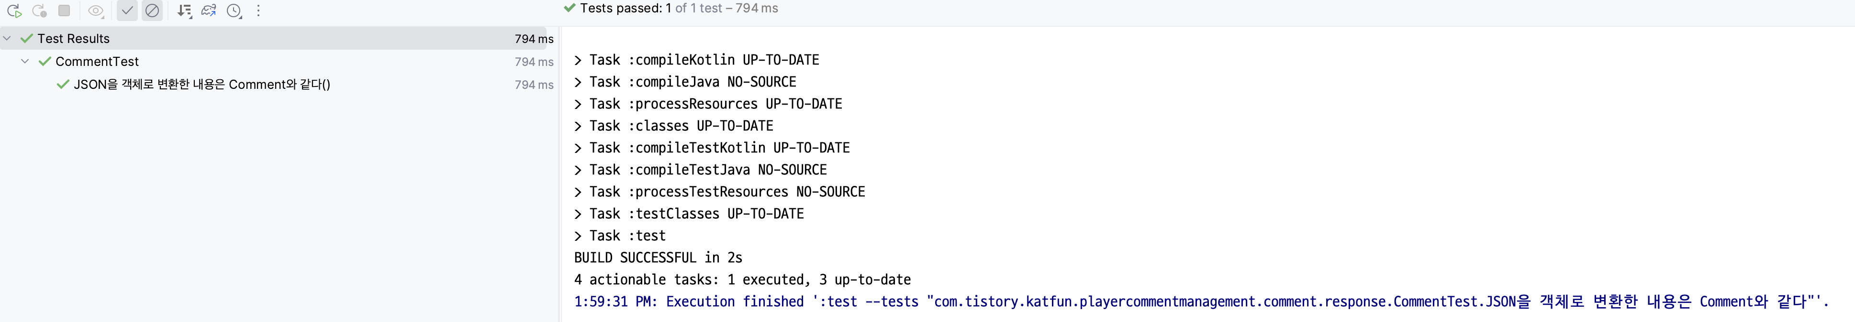This screenshot has height=322, width=1855.
Task: Toggle Show Passed tests checkmark button
Action: coord(127,11)
